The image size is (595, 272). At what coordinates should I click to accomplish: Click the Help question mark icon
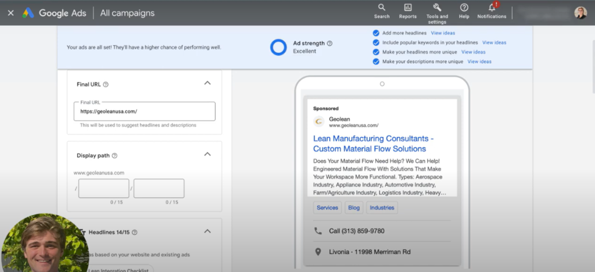pyautogui.click(x=464, y=8)
